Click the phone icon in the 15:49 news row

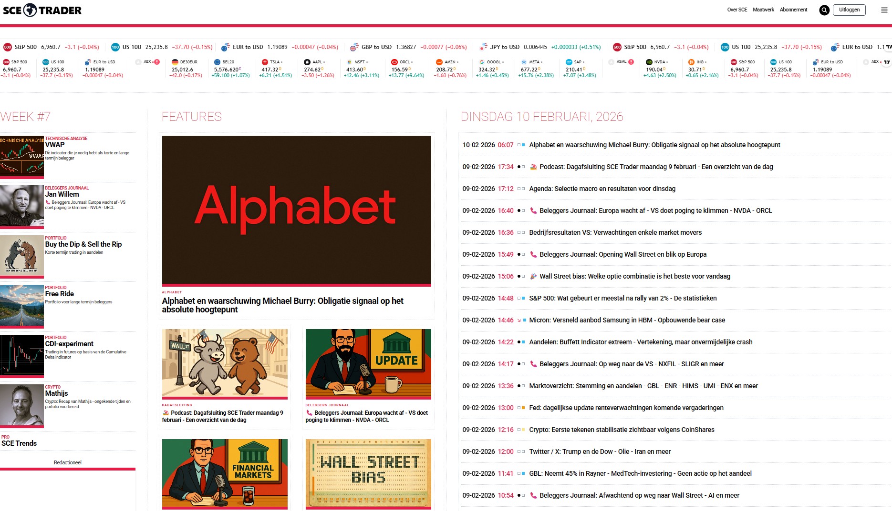pos(533,254)
